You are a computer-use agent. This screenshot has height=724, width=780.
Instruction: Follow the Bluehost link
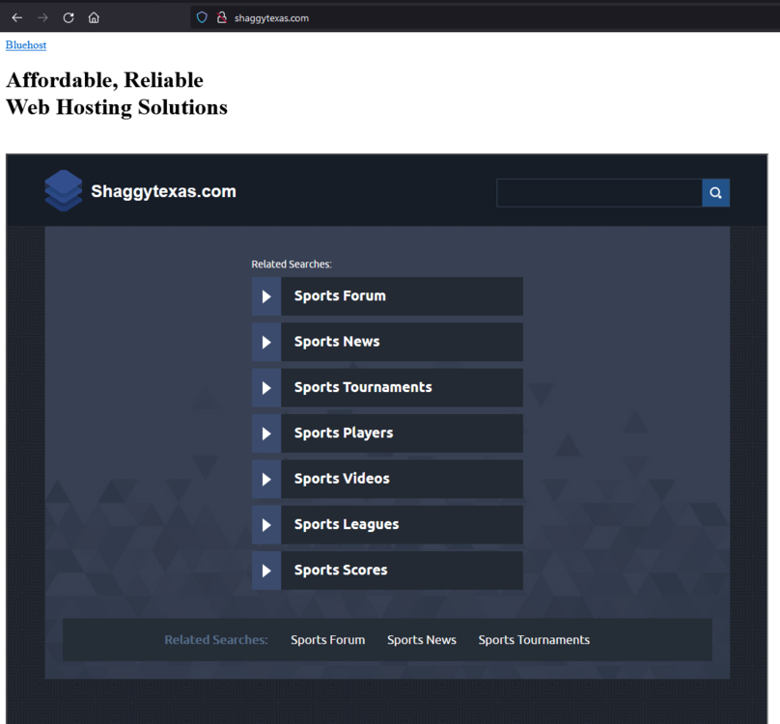point(25,44)
